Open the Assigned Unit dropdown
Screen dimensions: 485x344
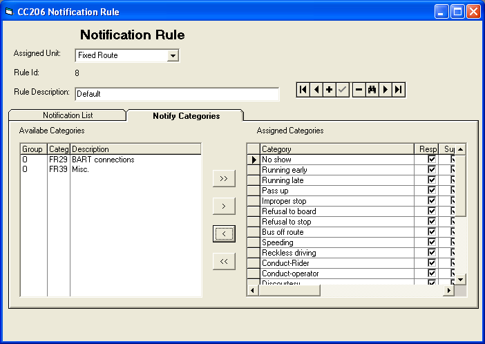point(173,55)
